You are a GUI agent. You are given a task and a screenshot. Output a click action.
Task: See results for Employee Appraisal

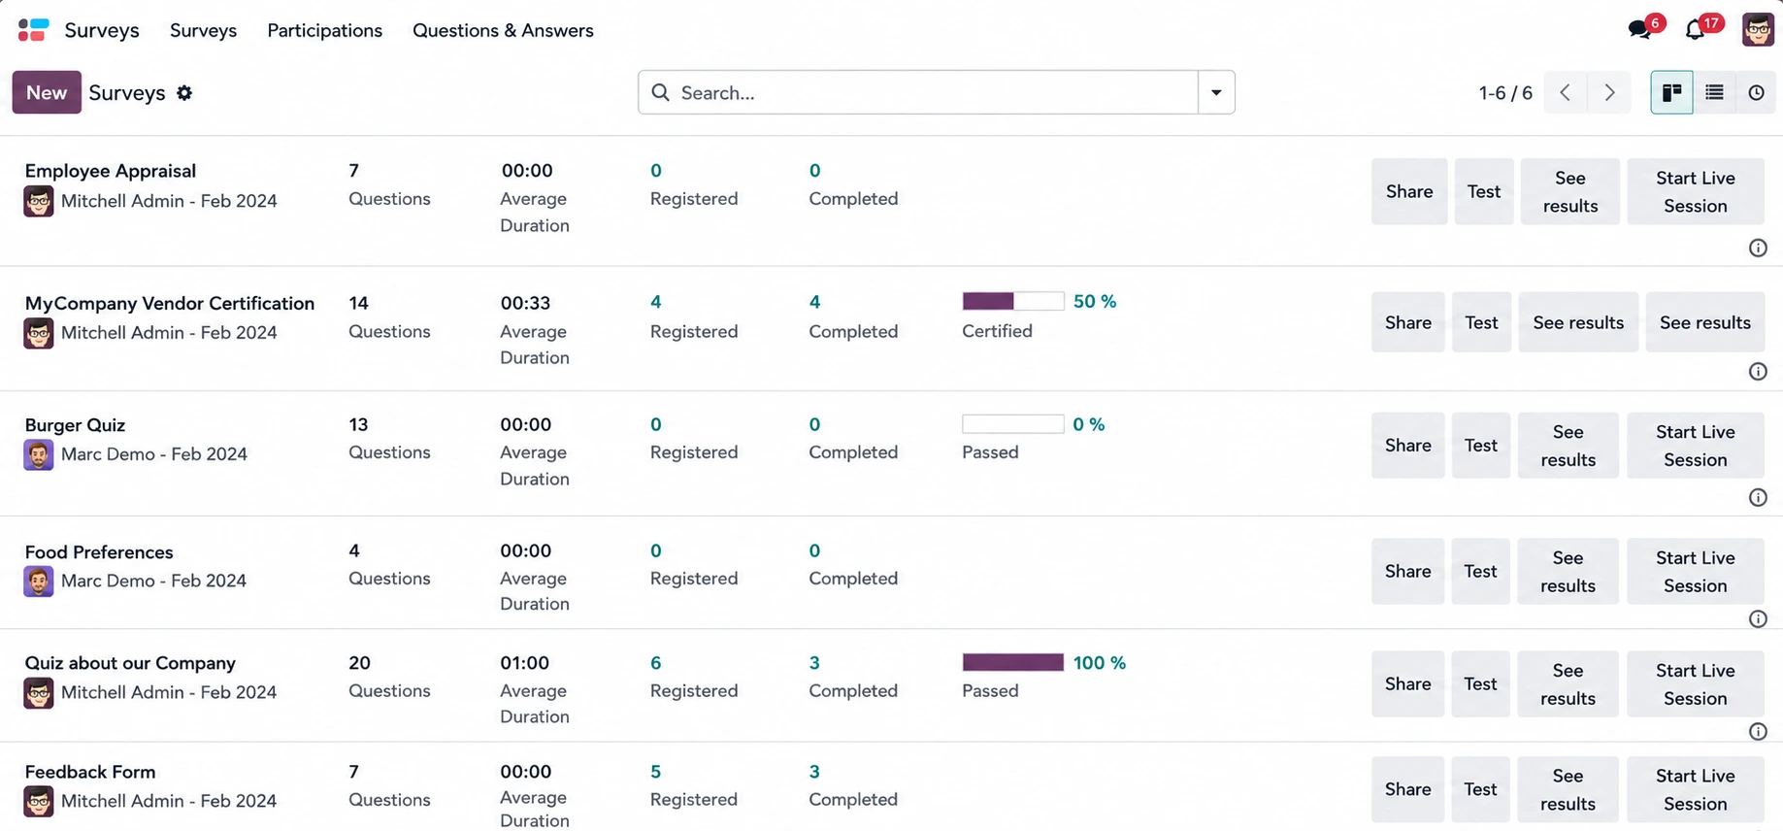[1570, 191]
